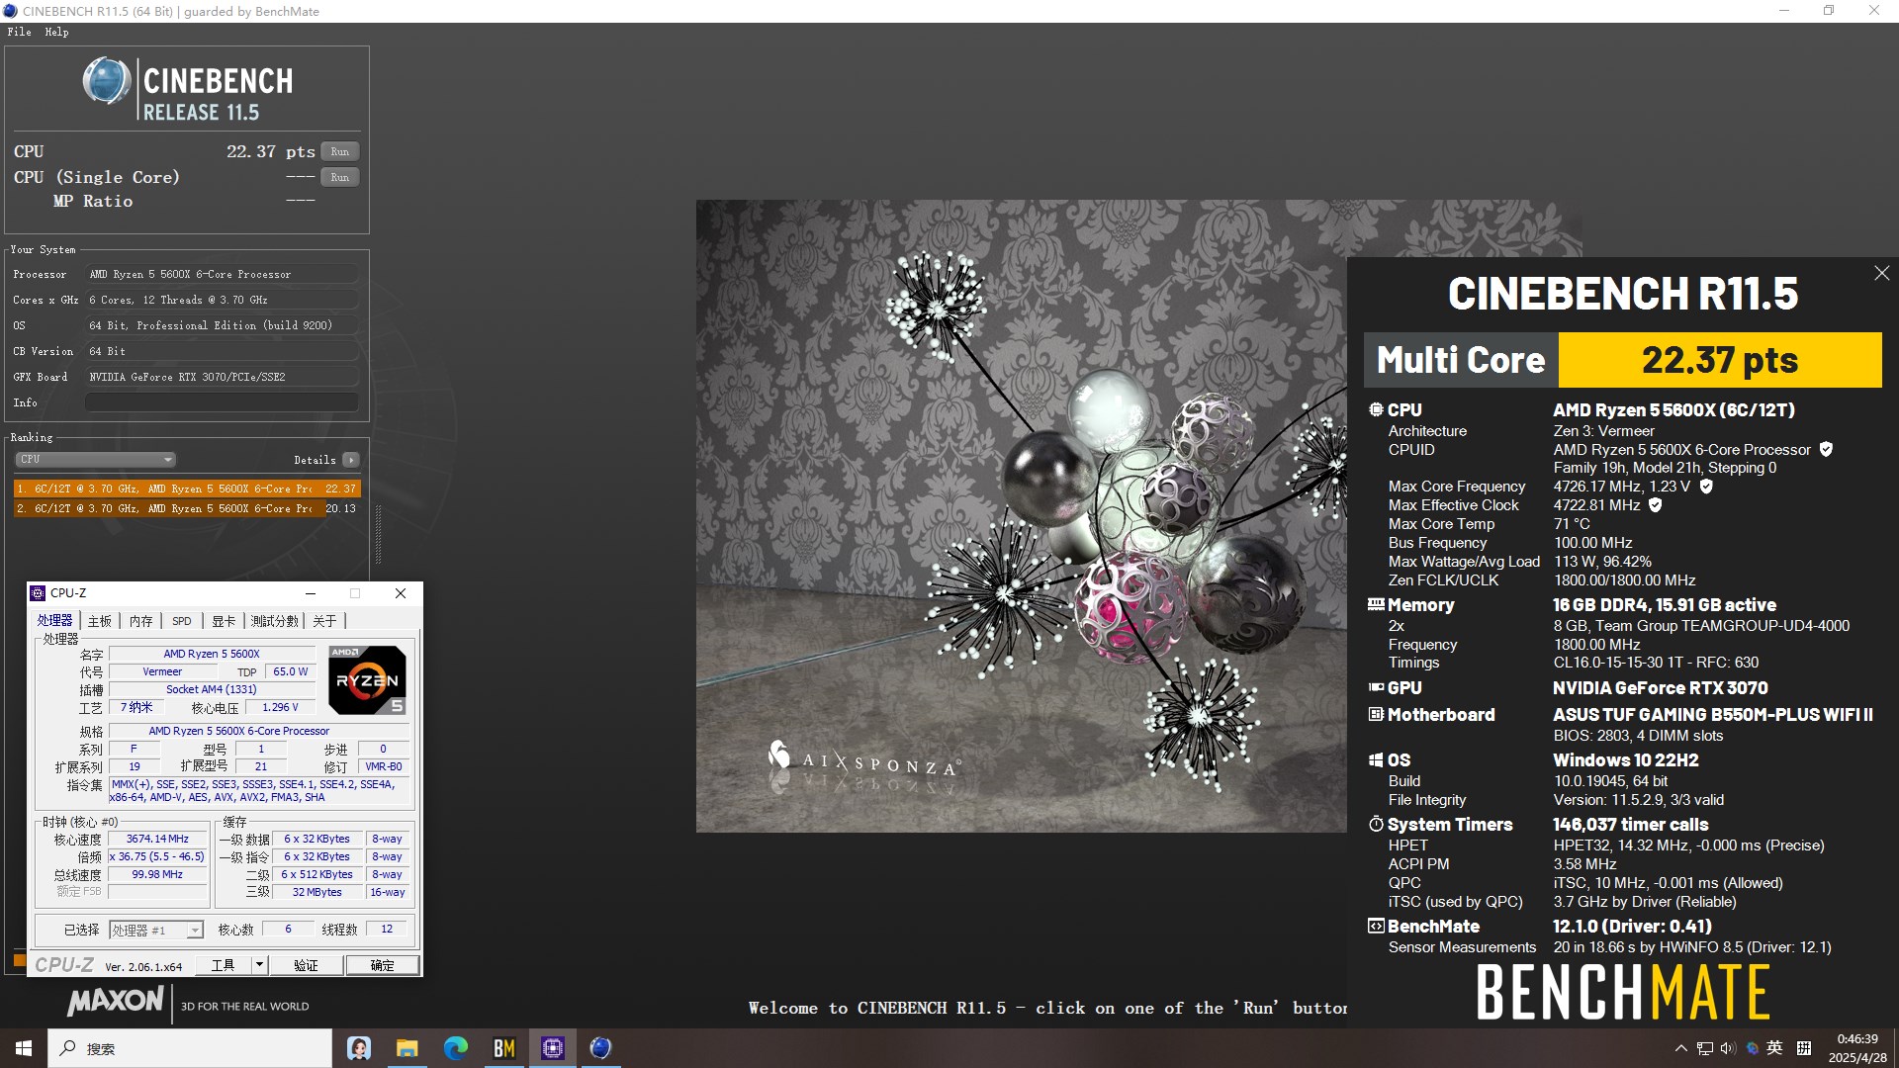Click the MAXON logo at bottom
This screenshot has width=1899, height=1068.
115,1002
